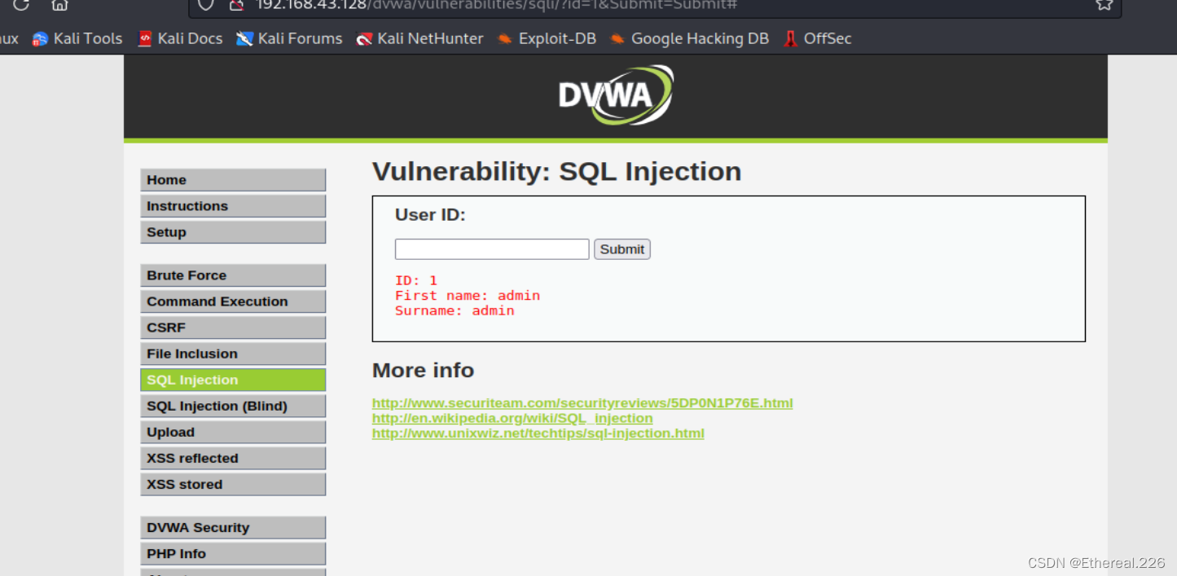Open the DVWA Security settings page
The height and width of the screenshot is (576, 1177).
[233, 527]
